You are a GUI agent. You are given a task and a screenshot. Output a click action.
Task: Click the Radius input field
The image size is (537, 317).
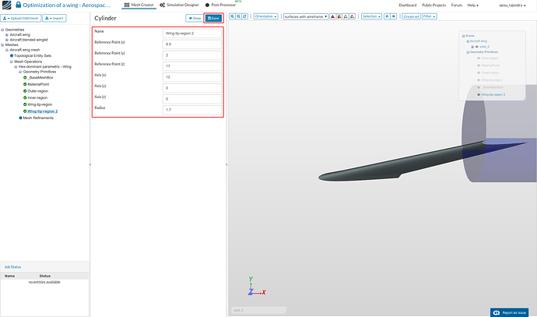click(x=191, y=110)
